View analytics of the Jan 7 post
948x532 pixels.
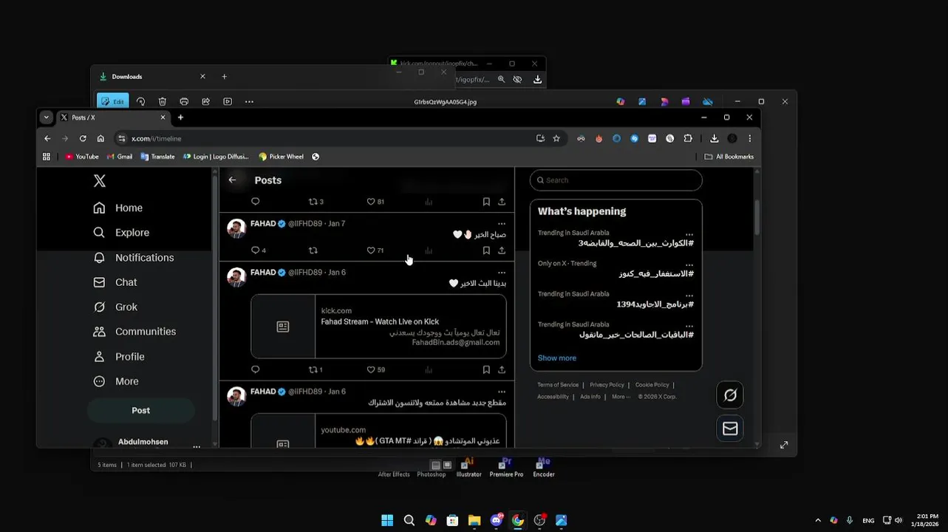click(x=429, y=250)
